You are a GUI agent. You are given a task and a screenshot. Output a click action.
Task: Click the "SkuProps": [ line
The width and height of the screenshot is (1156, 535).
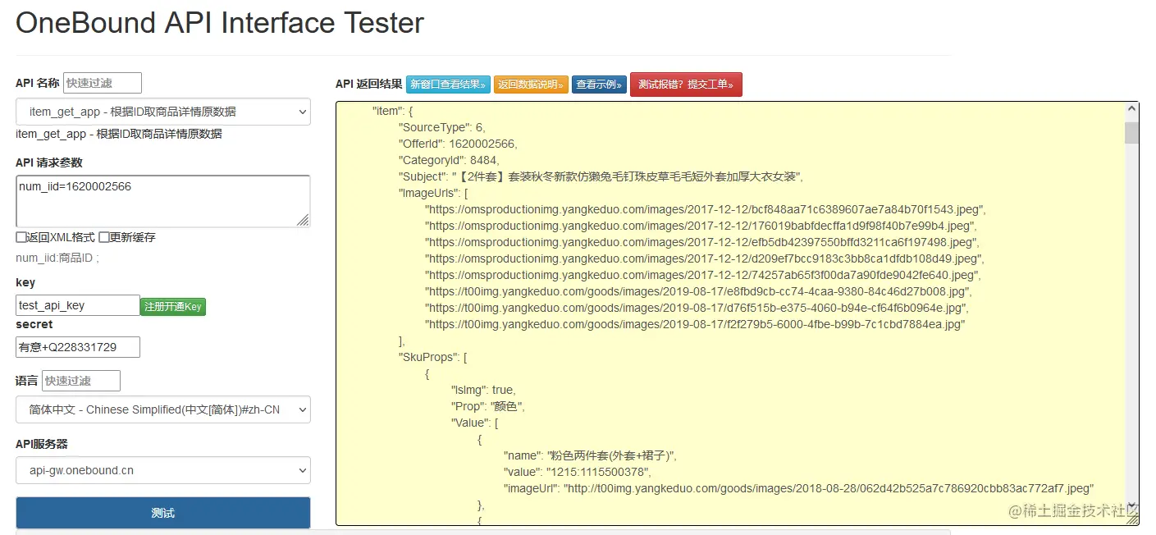[x=432, y=357]
